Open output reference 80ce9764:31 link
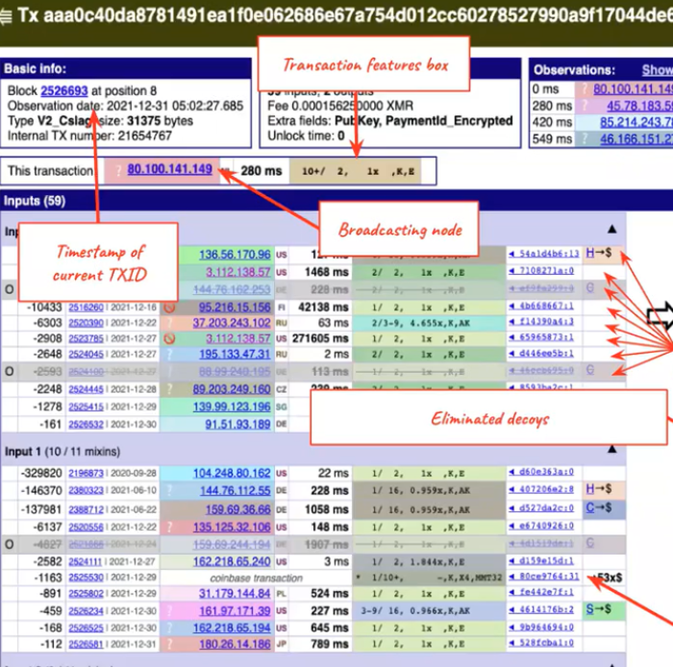 543,577
